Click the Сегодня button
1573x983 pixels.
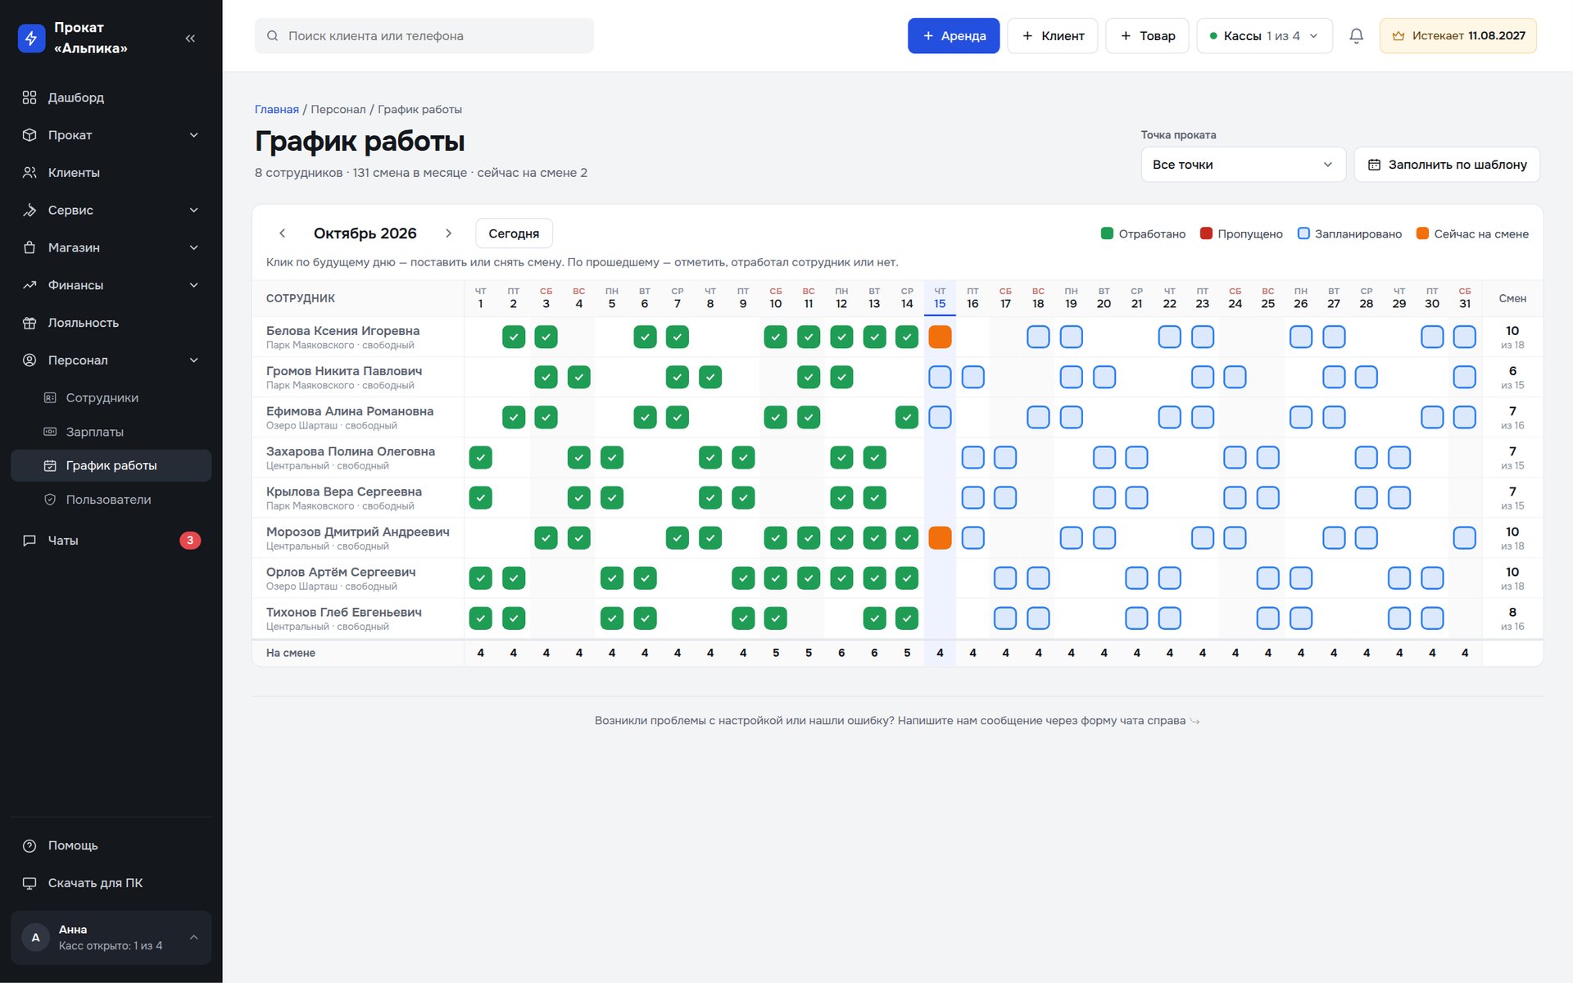click(x=514, y=233)
